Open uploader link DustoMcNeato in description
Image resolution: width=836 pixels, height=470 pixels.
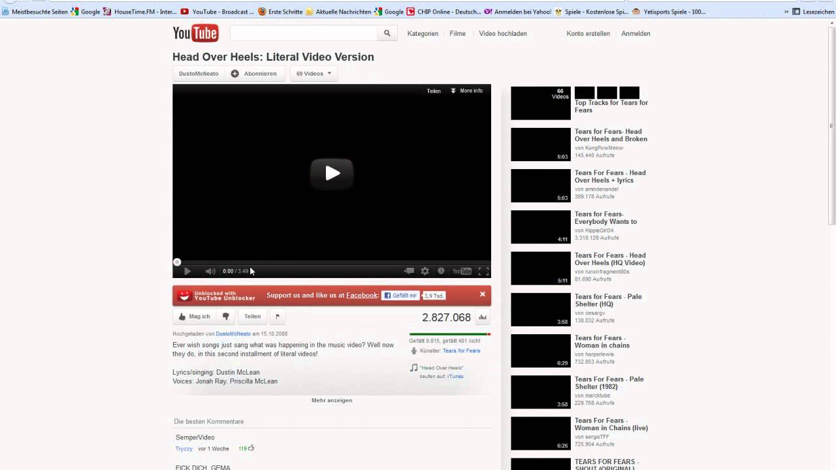point(233,334)
